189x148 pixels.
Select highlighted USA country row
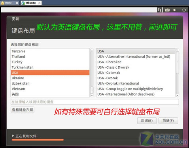(x=50, y=73)
